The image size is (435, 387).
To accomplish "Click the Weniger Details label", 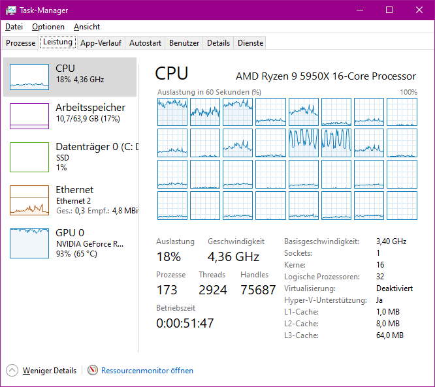I will coord(50,371).
